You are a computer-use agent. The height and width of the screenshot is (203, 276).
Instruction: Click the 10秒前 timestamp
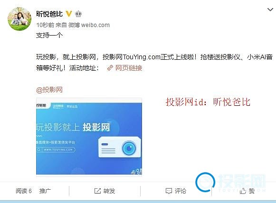pyautogui.click(x=45, y=25)
